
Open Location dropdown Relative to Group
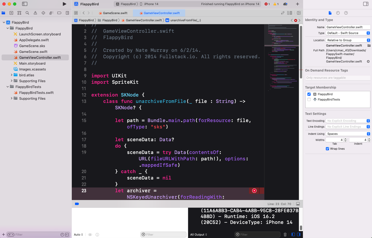pyautogui.click(x=348, y=40)
